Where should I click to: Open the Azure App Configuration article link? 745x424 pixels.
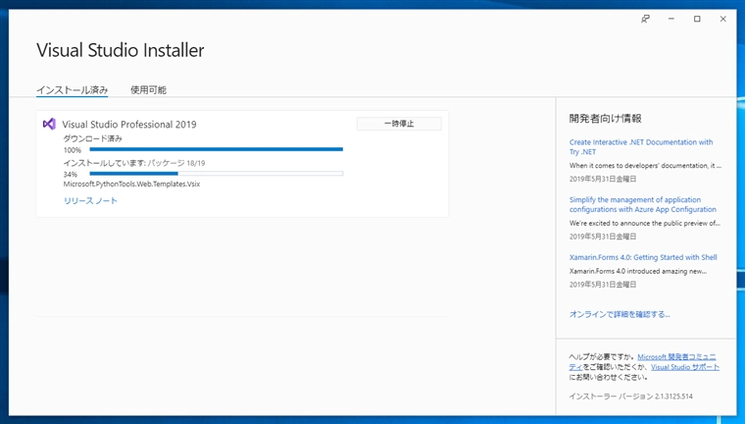point(642,204)
